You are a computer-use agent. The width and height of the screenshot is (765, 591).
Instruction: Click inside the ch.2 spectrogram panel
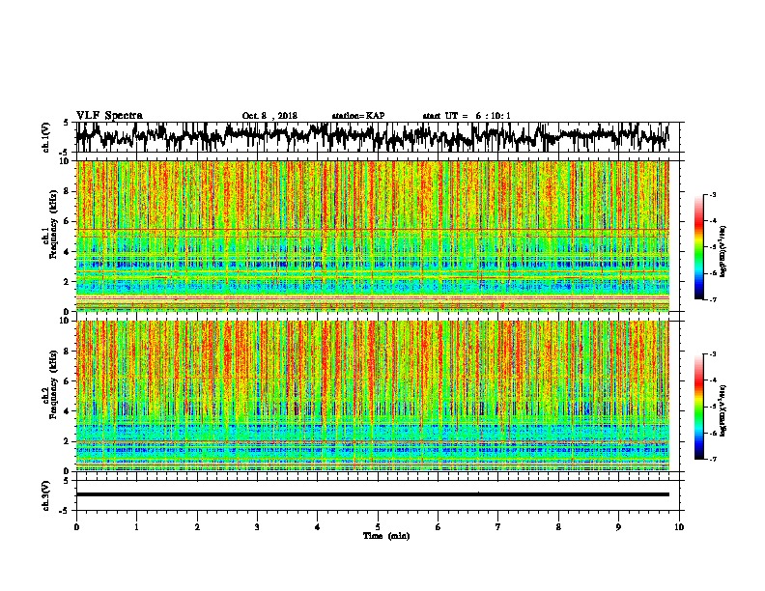[x=373, y=396]
